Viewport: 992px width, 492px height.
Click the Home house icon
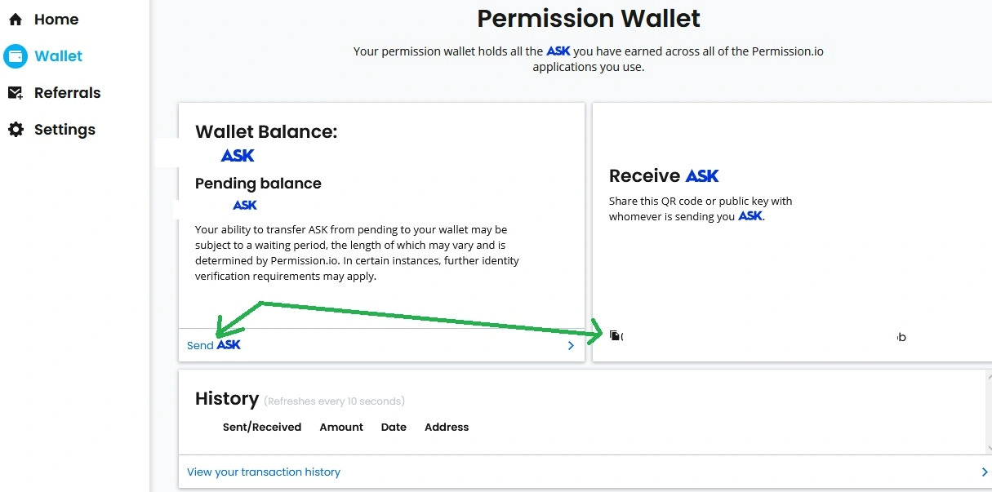pos(16,20)
